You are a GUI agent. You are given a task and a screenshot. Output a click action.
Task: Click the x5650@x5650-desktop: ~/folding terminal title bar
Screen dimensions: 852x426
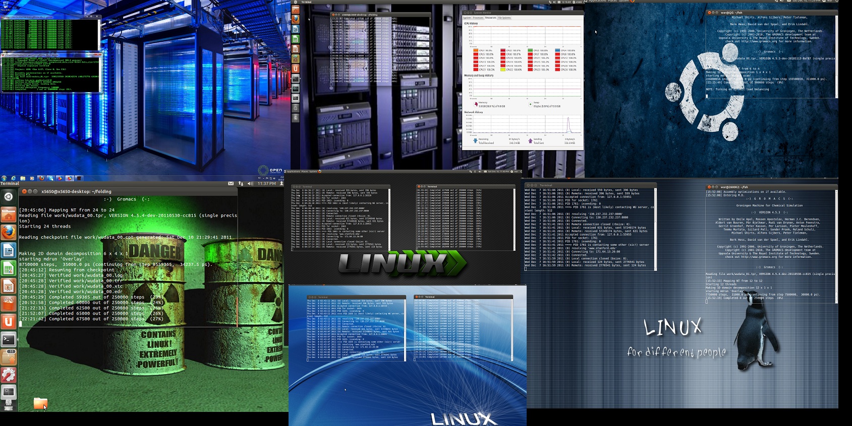point(128,191)
